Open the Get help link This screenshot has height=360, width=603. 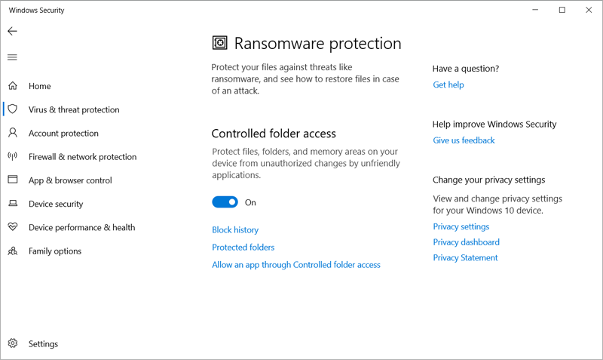coord(448,85)
